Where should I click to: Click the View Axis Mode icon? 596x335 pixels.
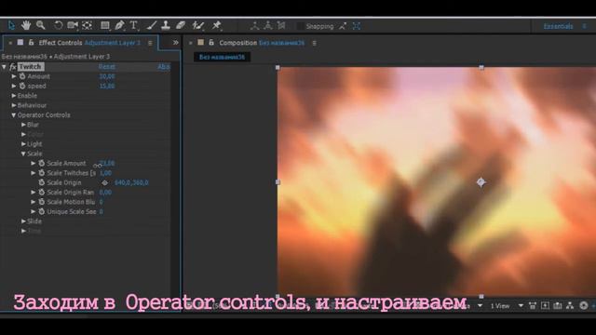(x=281, y=26)
